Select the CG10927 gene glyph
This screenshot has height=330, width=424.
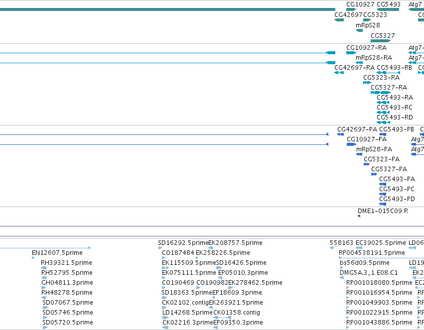tap(351, 10)
